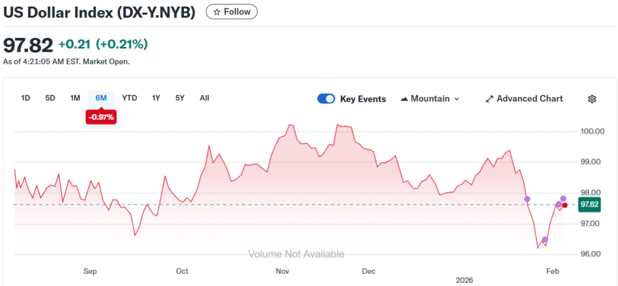This screenshot has width=618, height=286.
Task: Click the green 97.62 price label on axis
Action: (x=589, y=204)
